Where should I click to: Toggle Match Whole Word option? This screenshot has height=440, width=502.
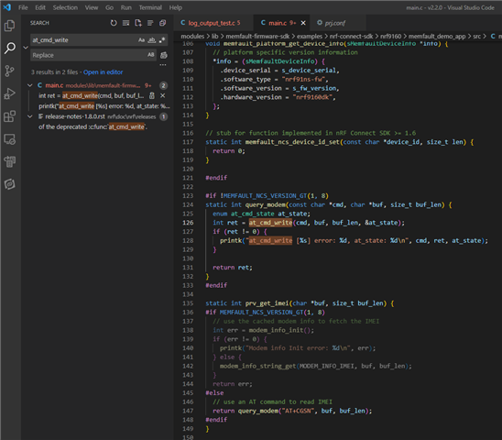tap(152, 40)
